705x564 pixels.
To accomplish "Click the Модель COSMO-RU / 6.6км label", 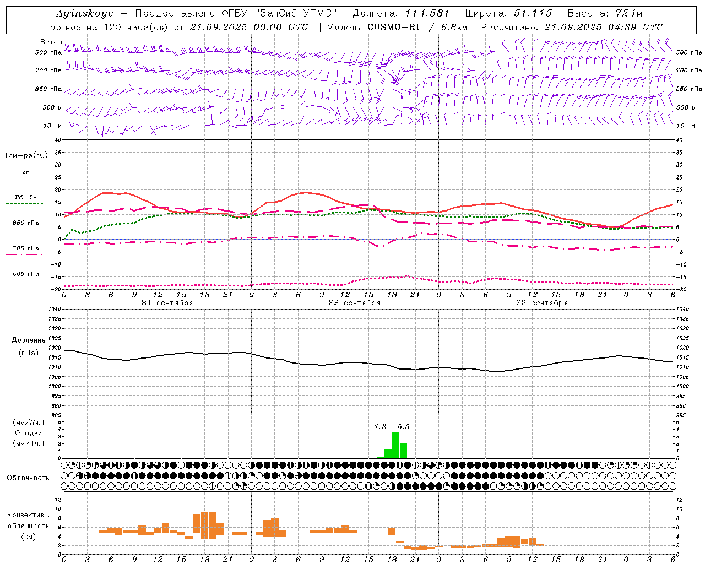I will 397,27.
